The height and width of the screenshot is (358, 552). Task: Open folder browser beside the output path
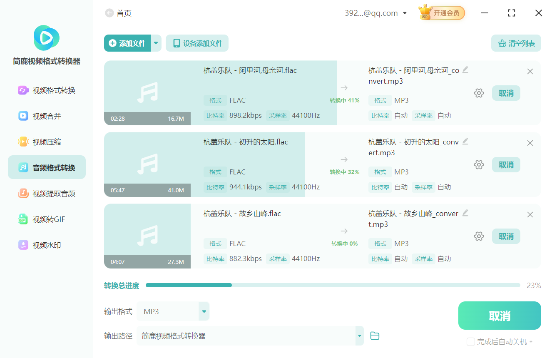click(x=374, y=335)
